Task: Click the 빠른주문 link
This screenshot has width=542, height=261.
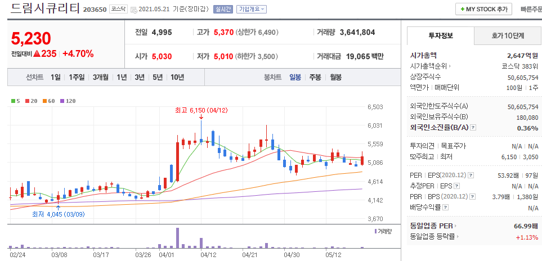Action: click(x=531, y=10)
